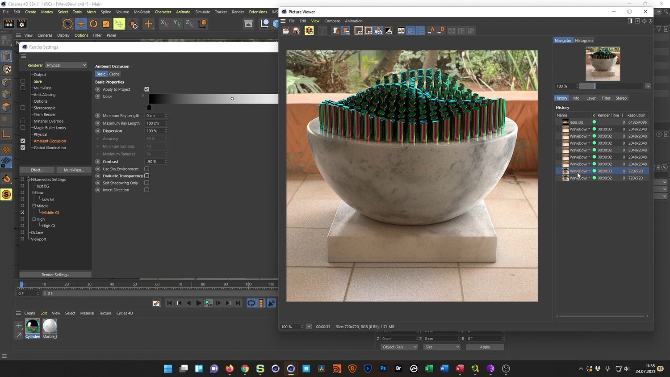The width and height of the screenshot is (670, 377).
Task: Click Render Setting... button
Action: pyautogui.click(x=55, y=275)
